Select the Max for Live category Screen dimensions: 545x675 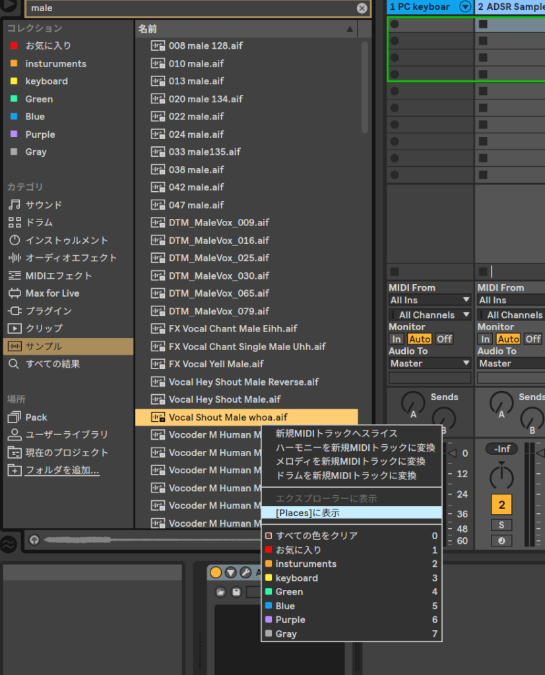click(x=52, y=293)
